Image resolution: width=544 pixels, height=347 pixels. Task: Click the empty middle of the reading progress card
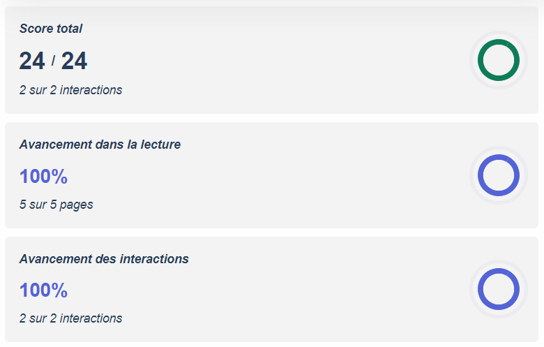point(279,175)
